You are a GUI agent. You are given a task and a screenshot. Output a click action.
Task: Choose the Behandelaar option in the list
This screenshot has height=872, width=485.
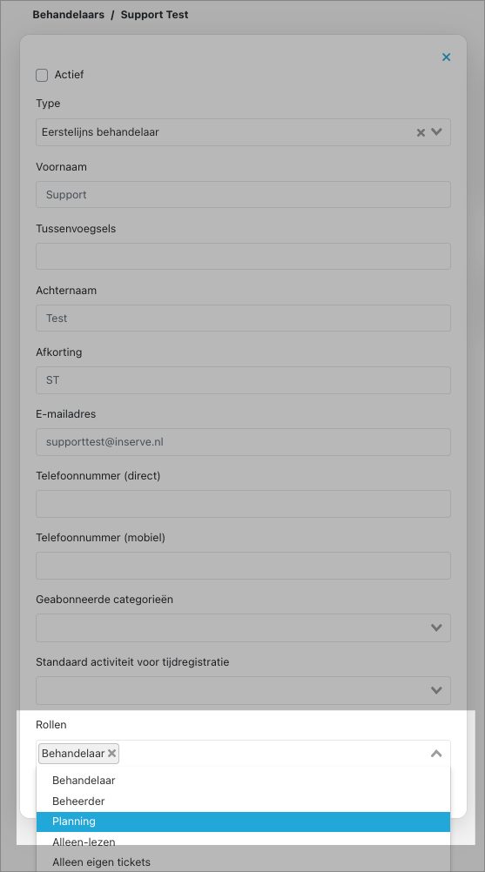[x=243, y=781]
